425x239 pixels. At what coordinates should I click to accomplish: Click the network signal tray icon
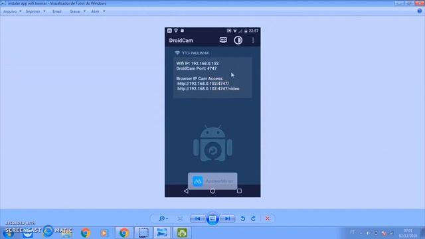(391, 233)
